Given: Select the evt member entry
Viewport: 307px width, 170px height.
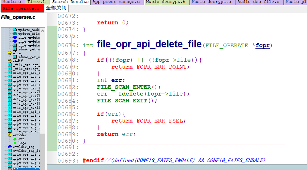Looking at the screenshot, I should 21,139.
